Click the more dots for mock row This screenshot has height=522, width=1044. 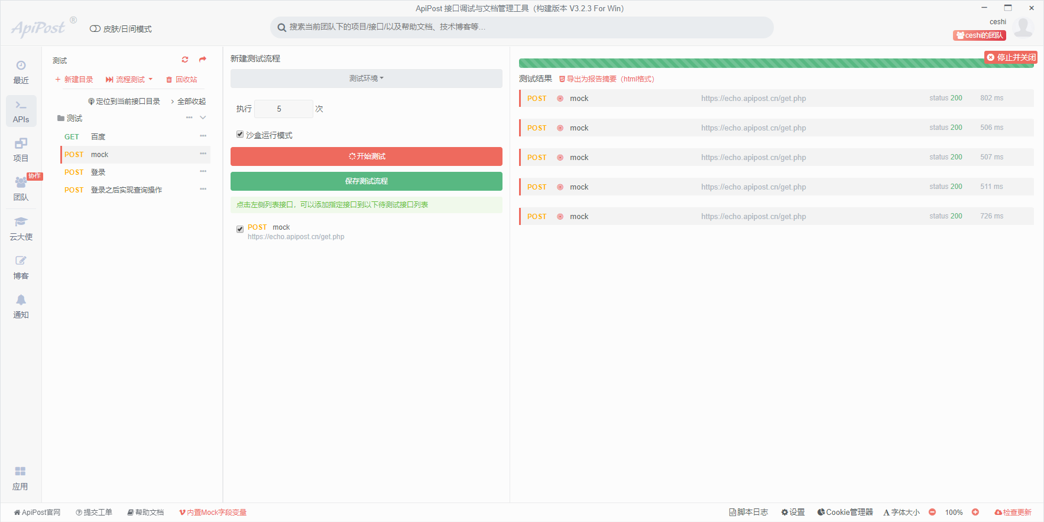tap(203, 154)
